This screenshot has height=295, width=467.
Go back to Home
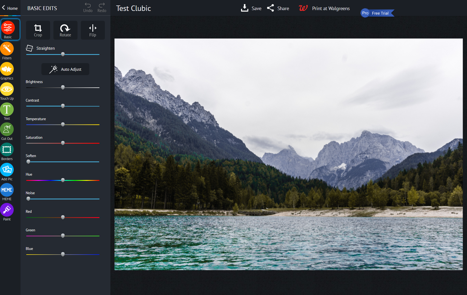tap(10, 8)
